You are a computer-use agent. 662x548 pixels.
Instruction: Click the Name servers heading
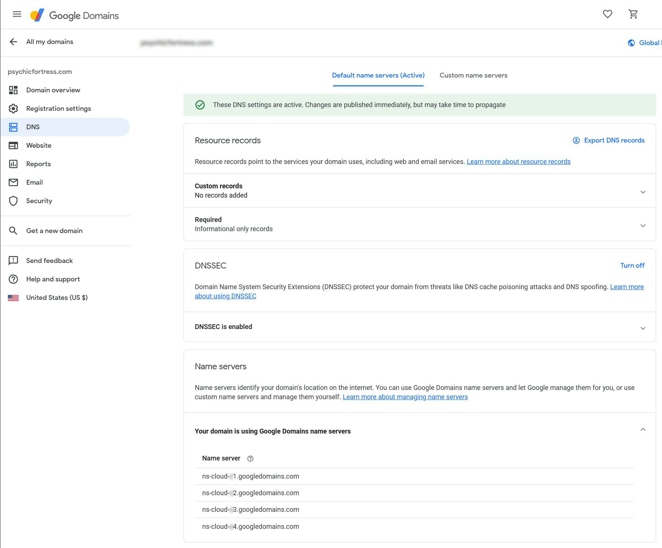tap(221, 366)
